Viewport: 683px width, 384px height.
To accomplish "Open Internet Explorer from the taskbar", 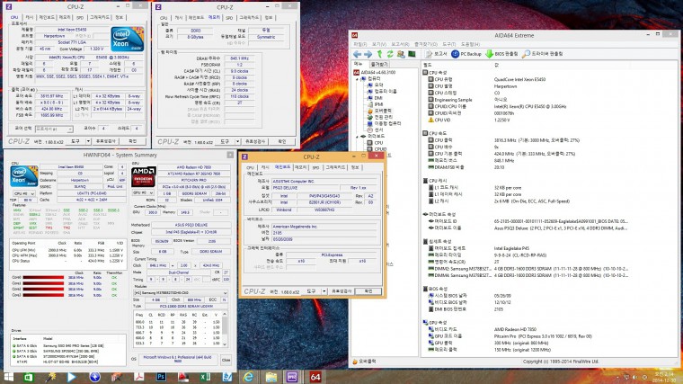I will click(248, 377).
